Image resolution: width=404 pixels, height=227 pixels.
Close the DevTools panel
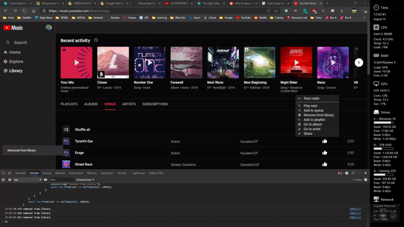pyautogui.click(x=366, y=173)
